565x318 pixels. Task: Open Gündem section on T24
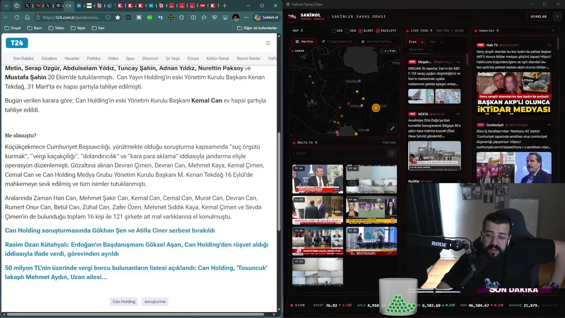pyautogui.click(x=49, y=58)
